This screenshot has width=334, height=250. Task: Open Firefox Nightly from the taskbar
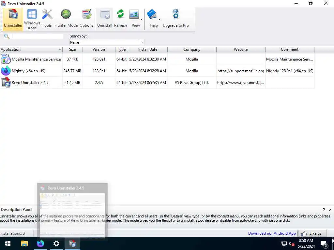(x=40, y=243)
